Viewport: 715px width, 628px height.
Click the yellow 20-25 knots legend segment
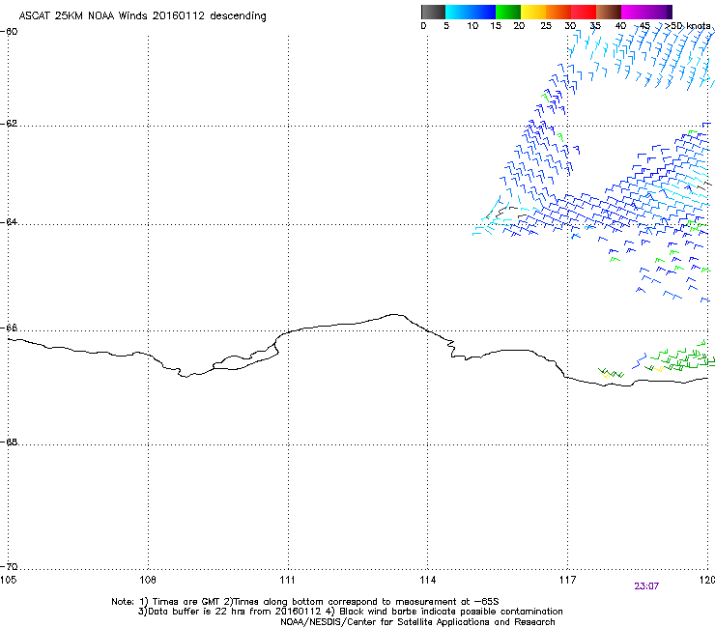coord(533,12)
